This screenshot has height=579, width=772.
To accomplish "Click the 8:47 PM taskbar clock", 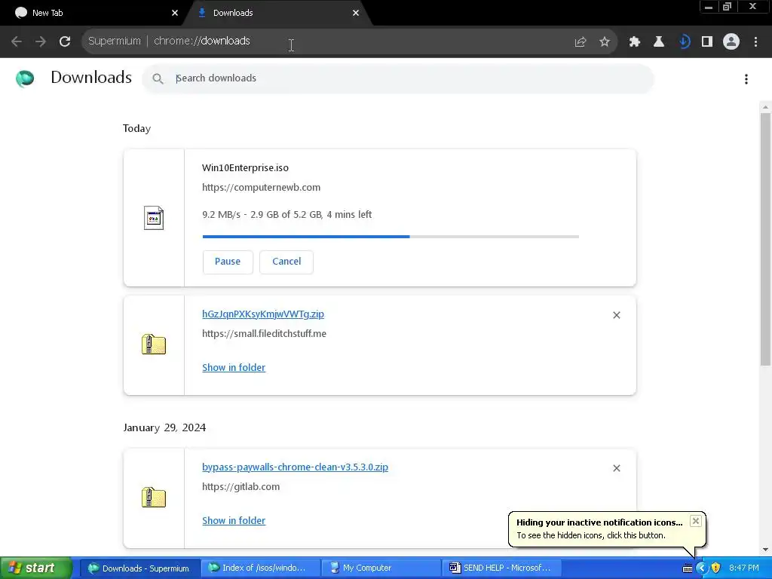I will pos(743,568).
